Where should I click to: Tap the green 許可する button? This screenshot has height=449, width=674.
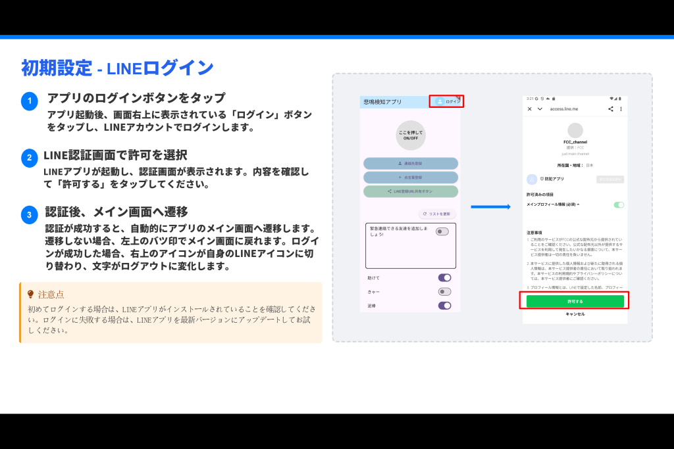pyautogui.click(x=575, y=301)
